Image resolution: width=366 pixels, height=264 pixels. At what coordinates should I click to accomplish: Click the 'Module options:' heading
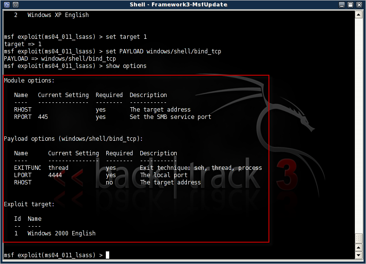click(29, 81)
